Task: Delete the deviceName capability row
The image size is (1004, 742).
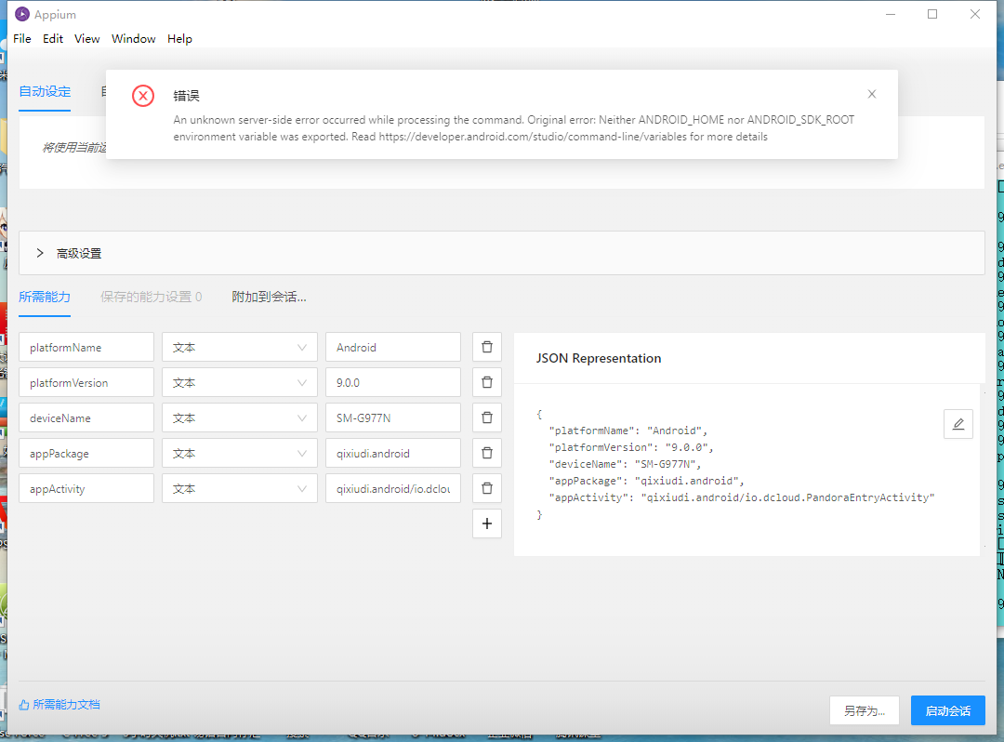Action: click(486, 417)
